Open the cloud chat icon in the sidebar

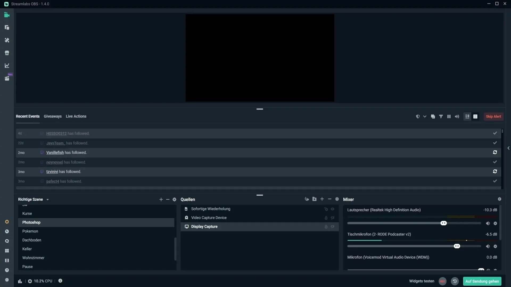7,241
